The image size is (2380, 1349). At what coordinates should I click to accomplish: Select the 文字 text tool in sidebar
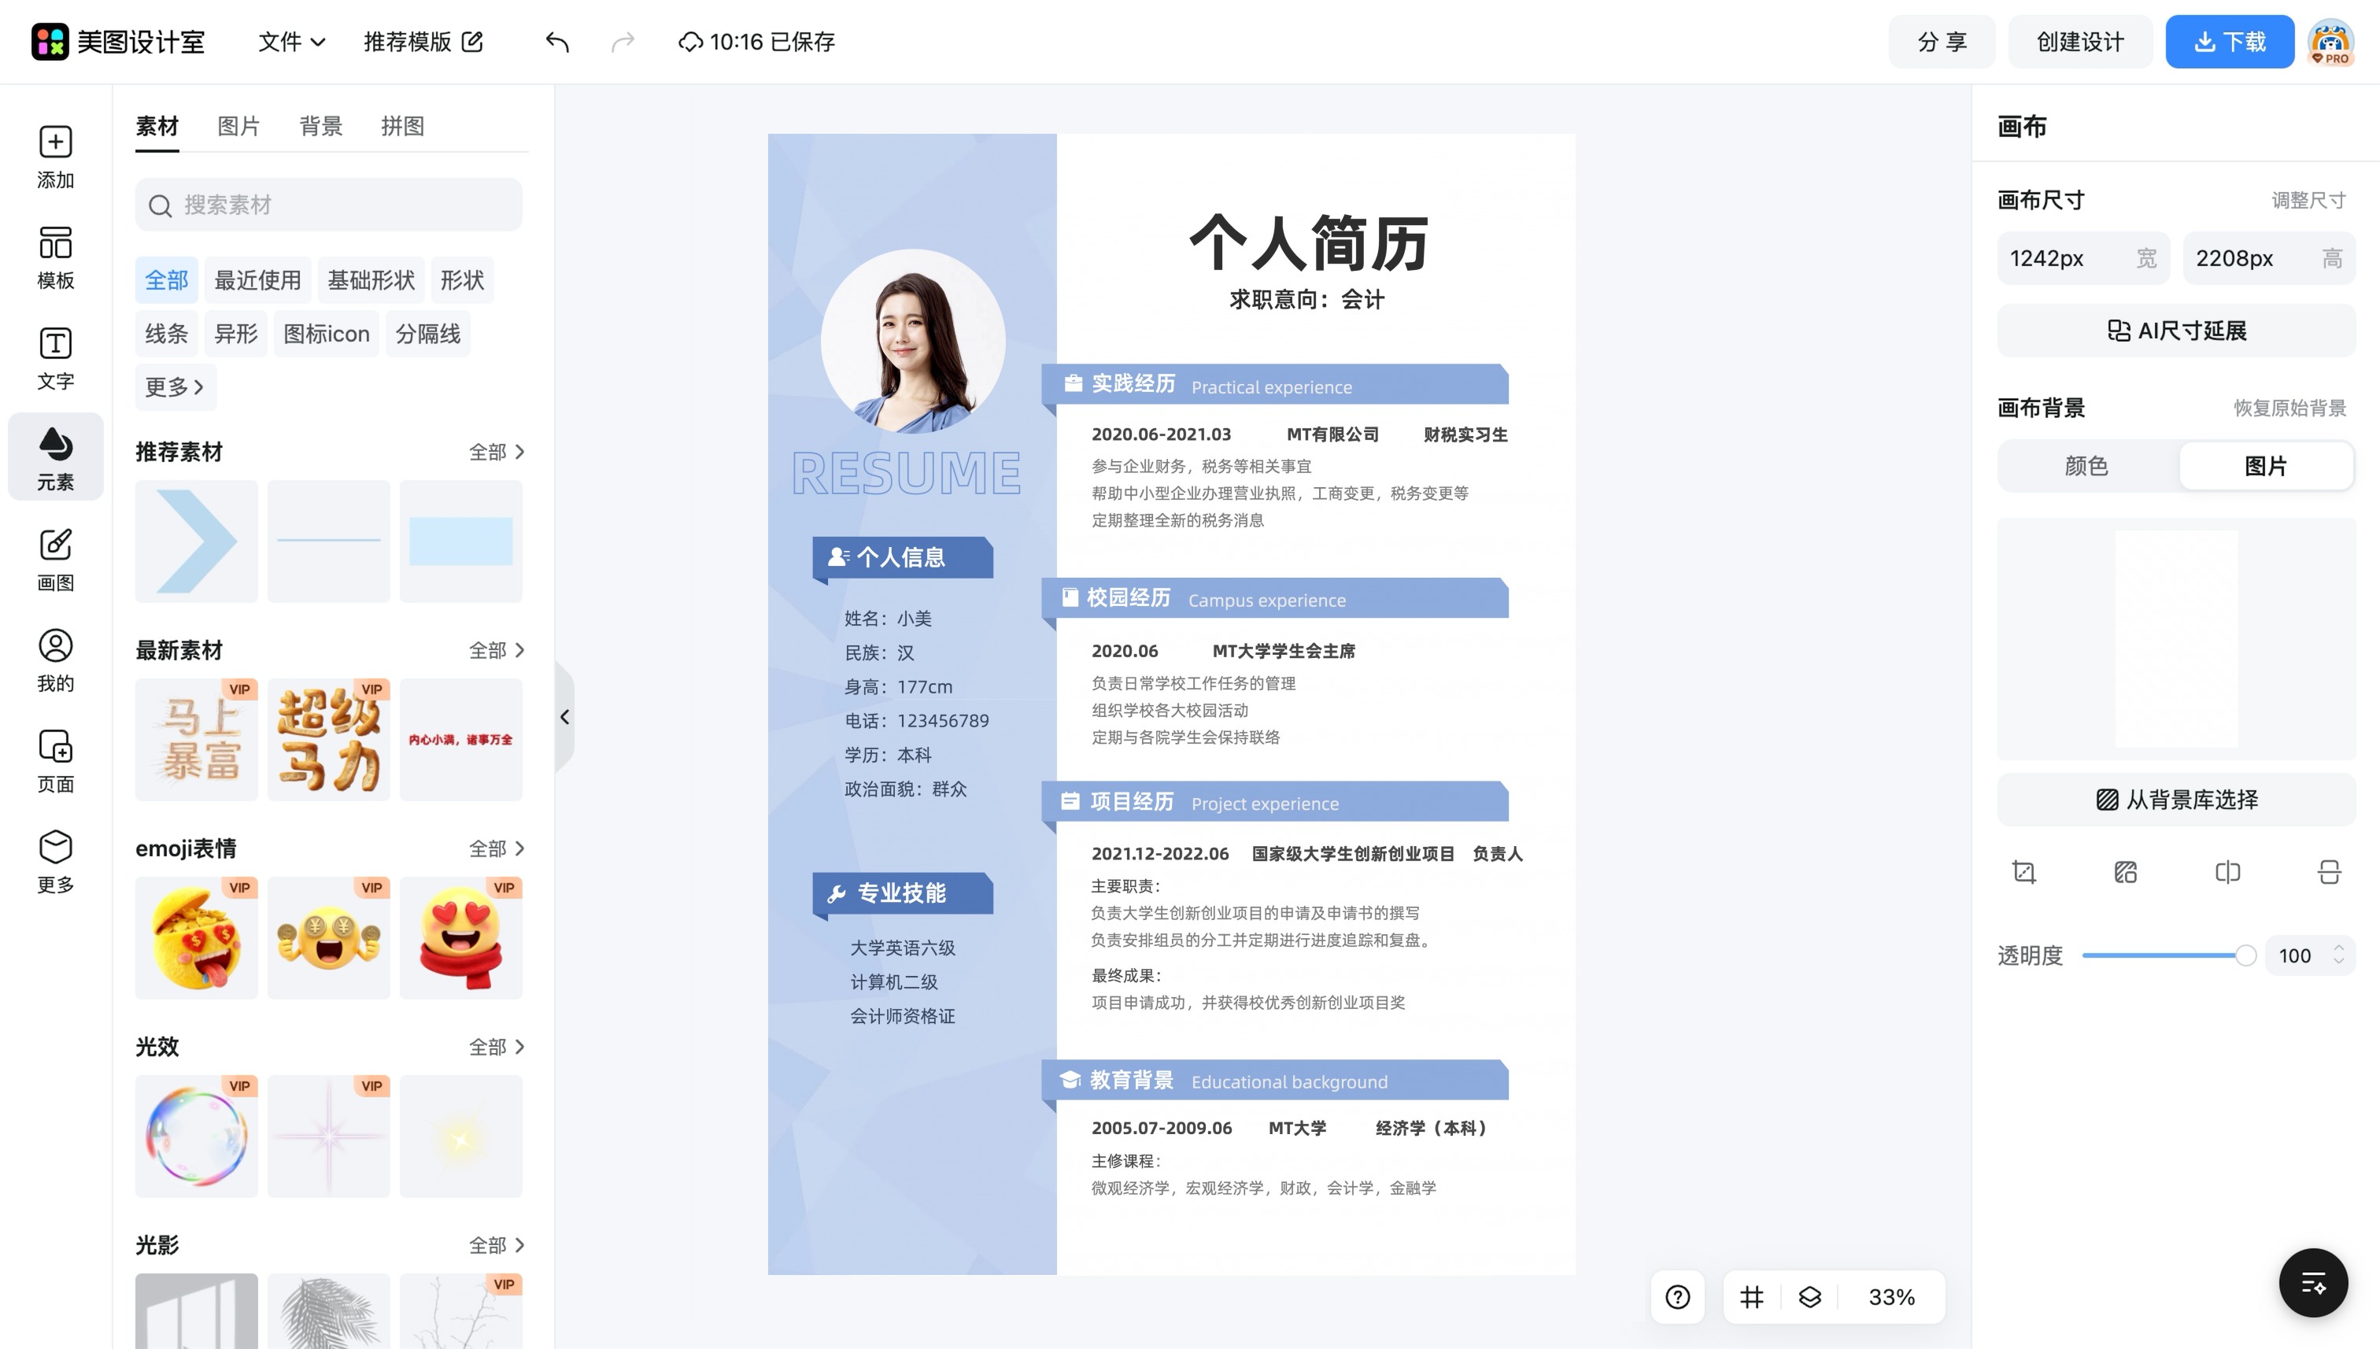point(56,359)
